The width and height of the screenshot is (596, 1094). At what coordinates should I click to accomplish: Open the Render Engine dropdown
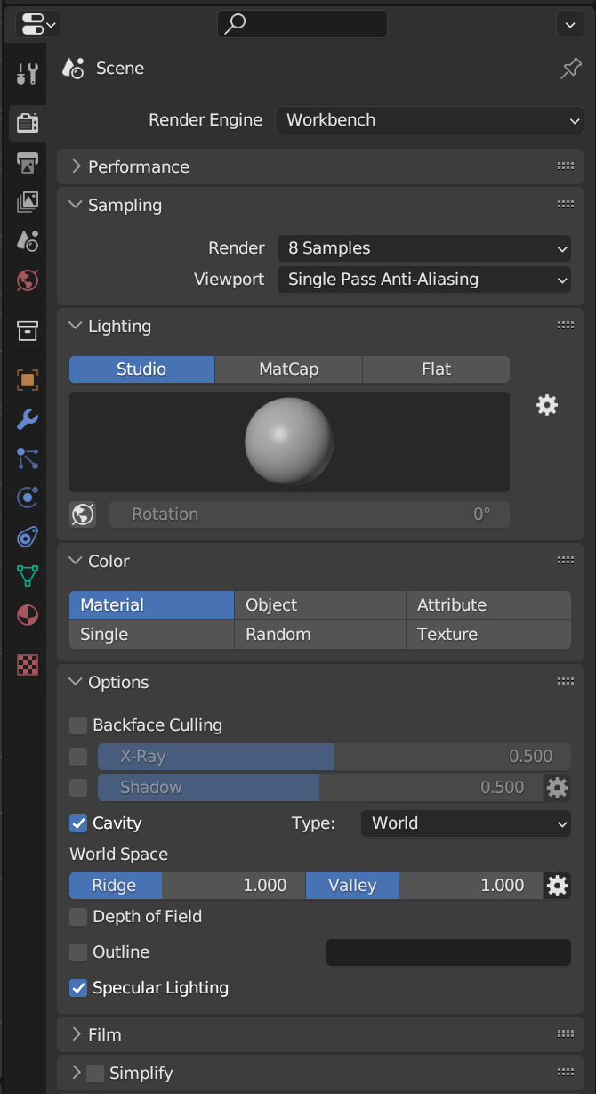pyautogui.click(x=429, y=119)
